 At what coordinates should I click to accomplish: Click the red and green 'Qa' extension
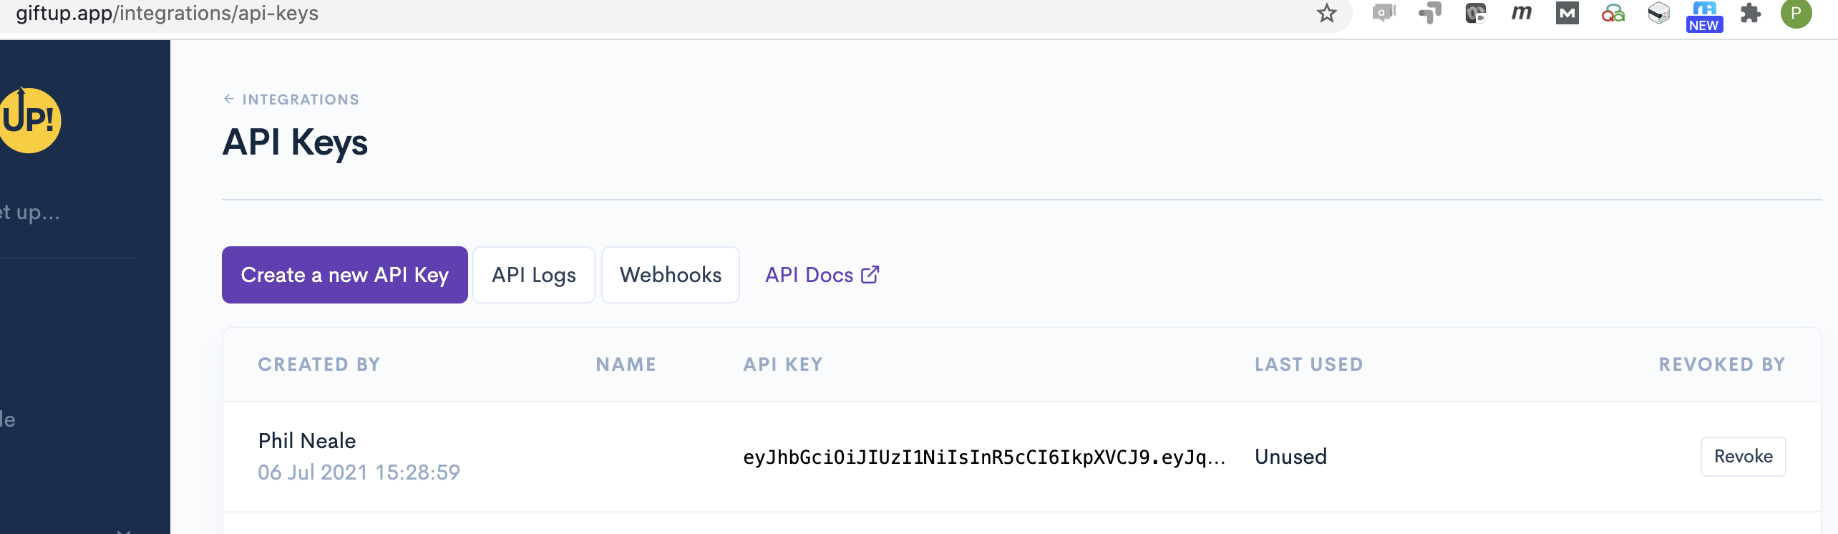[1613, 13]
